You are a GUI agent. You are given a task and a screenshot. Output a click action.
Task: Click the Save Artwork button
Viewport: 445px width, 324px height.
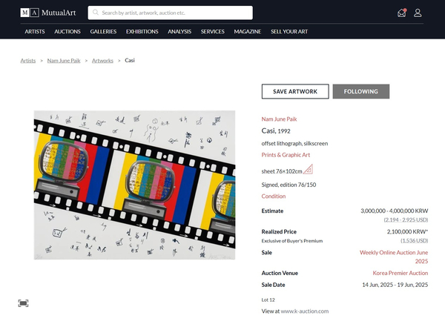coord(294,91)
